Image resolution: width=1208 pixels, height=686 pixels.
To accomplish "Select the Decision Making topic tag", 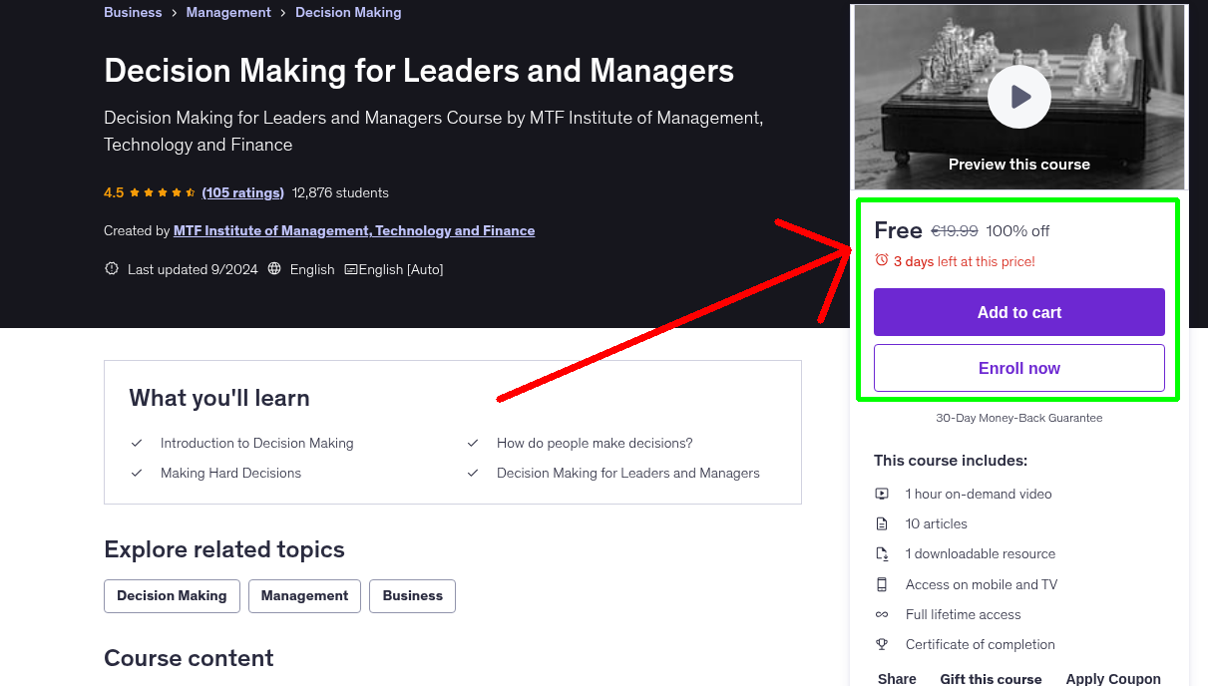I will (172, 595).
